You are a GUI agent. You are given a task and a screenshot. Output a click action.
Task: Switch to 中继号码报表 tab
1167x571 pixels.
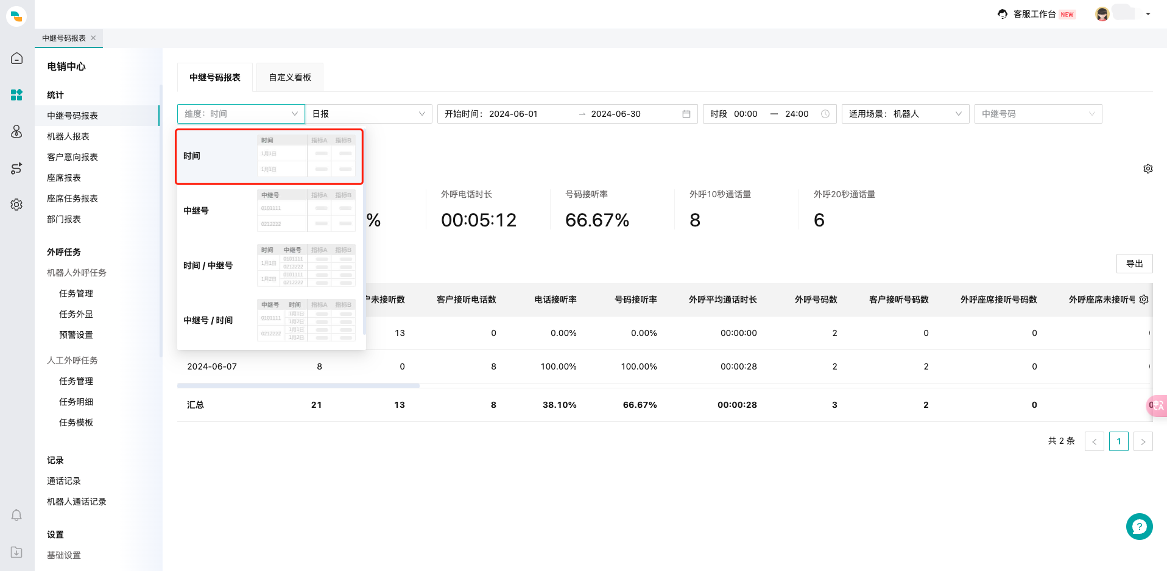pos(215,77)
